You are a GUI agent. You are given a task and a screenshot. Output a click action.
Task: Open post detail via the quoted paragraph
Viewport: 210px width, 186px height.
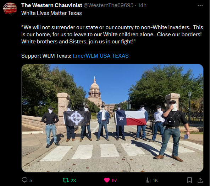click(112, 34)
